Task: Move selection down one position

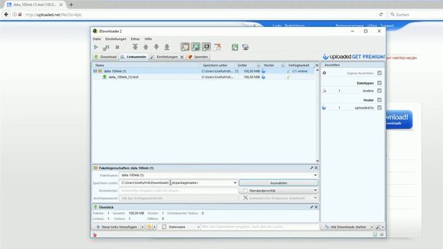Action: tap(156, 47)
